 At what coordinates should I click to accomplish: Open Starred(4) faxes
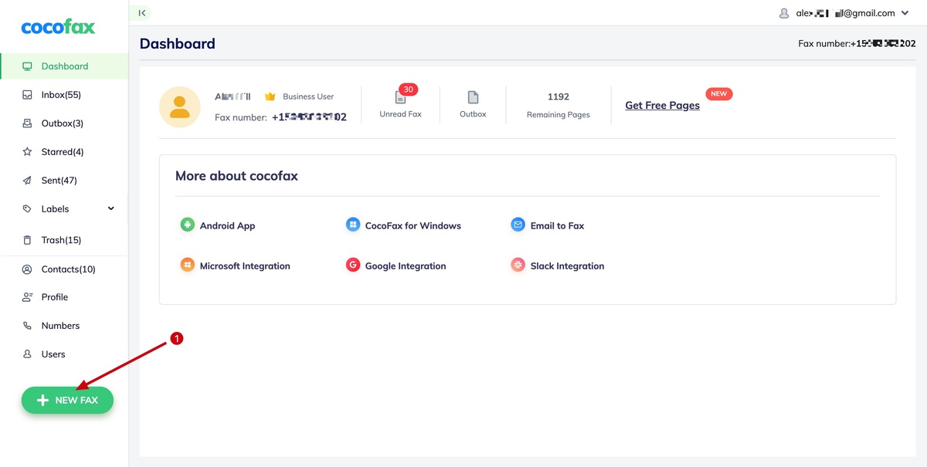64,152
